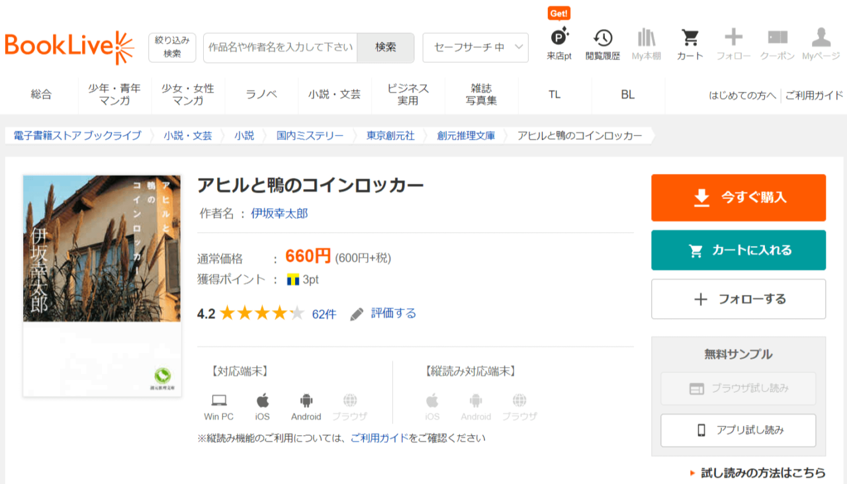
Task: Select the 少女・女性マンガ tab
Action: coord(188,95)
